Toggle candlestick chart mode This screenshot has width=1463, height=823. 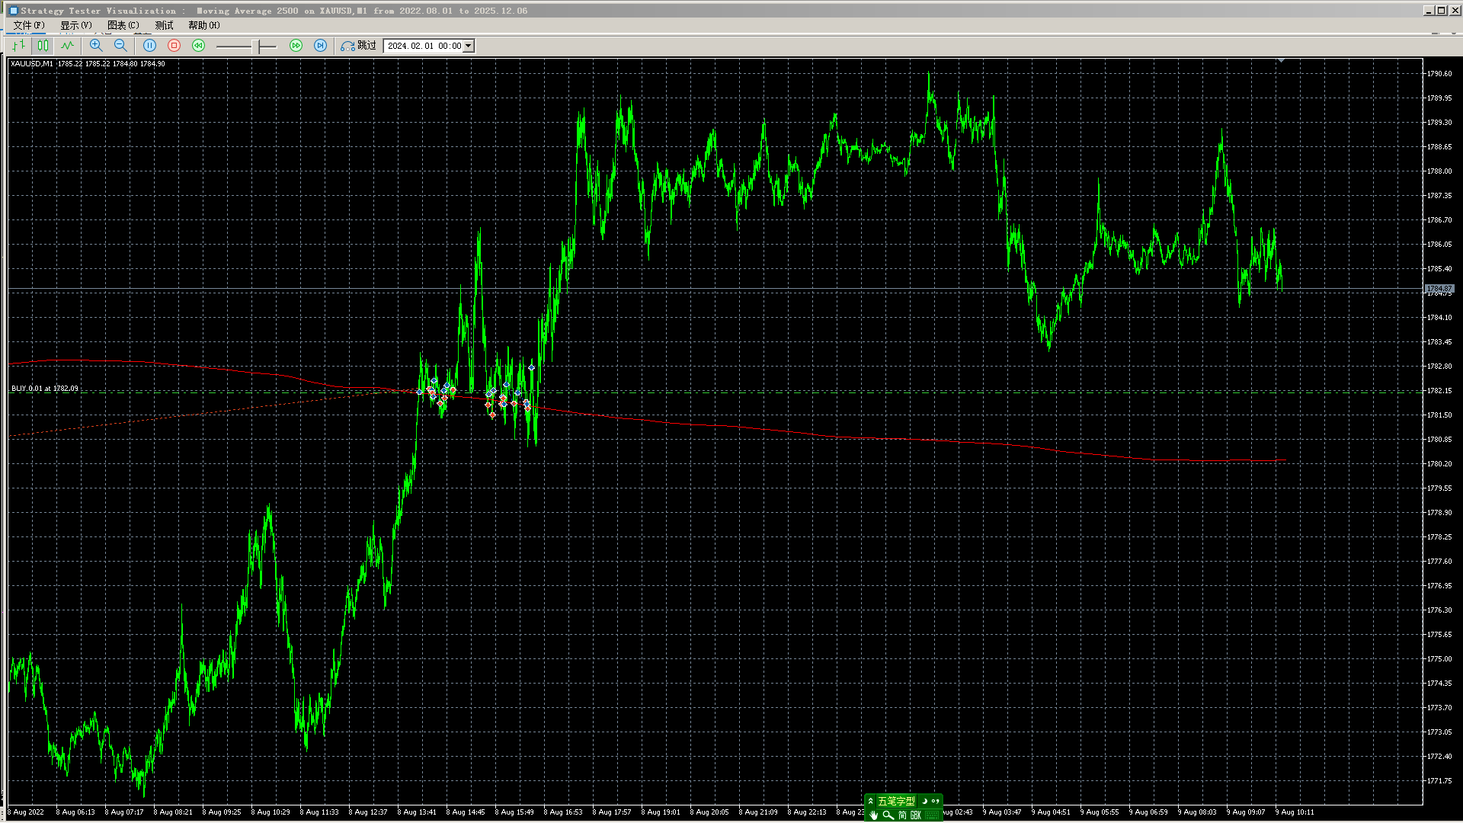[43, 46]
